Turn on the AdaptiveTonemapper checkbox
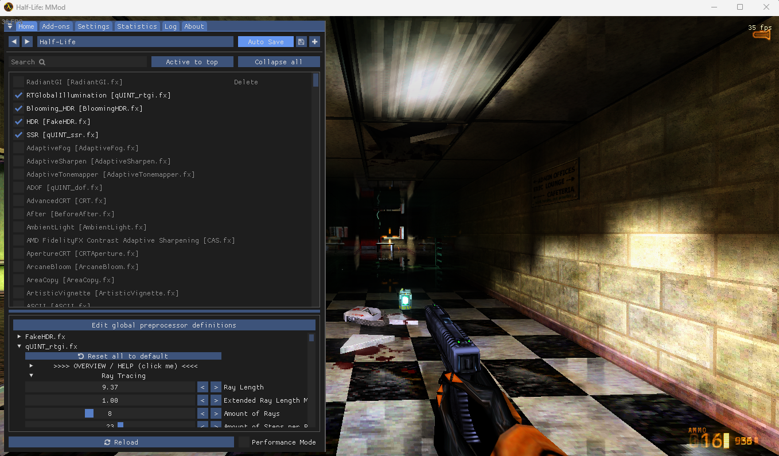779x456 pixels. point(19,174)
